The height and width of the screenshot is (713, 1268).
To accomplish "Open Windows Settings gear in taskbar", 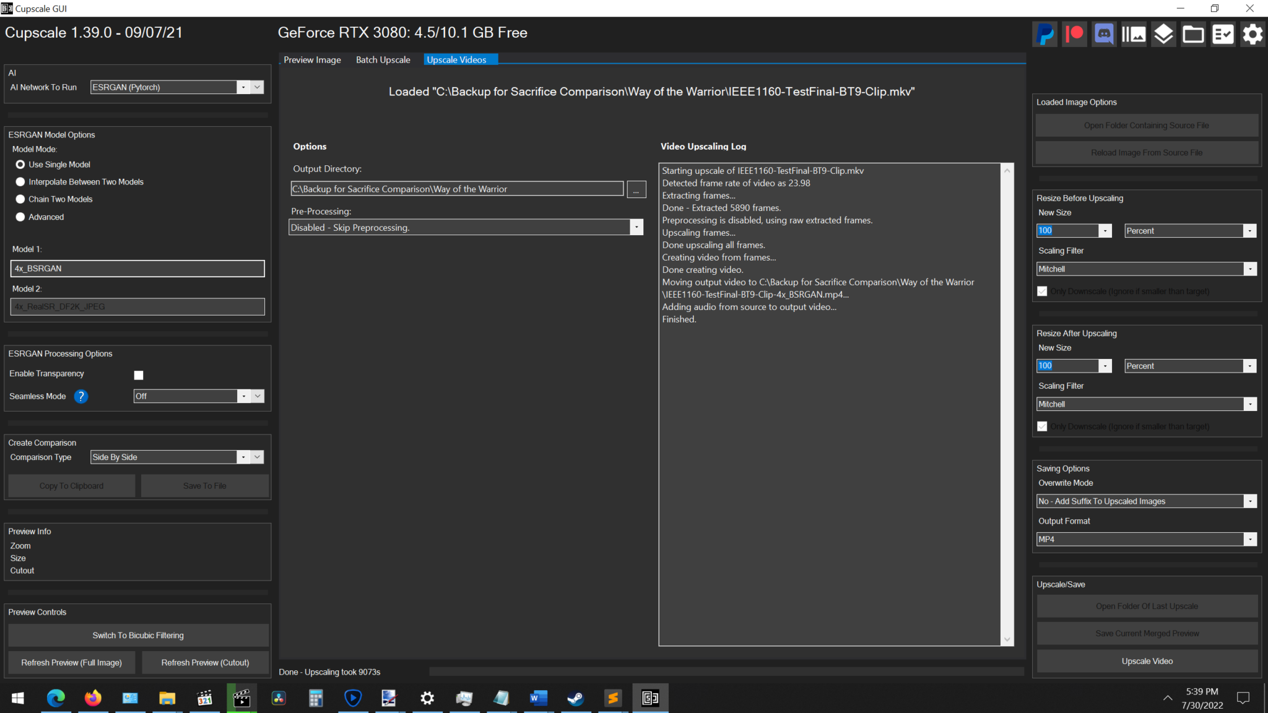I will pyautogui.click(x=427, y=698).
